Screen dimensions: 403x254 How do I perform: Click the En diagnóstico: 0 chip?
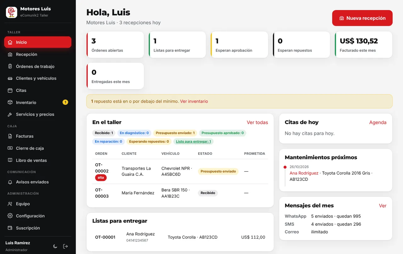(x=134, y=133)
